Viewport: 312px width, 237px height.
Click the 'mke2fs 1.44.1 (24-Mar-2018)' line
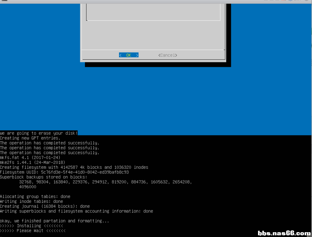coord(32,162)
